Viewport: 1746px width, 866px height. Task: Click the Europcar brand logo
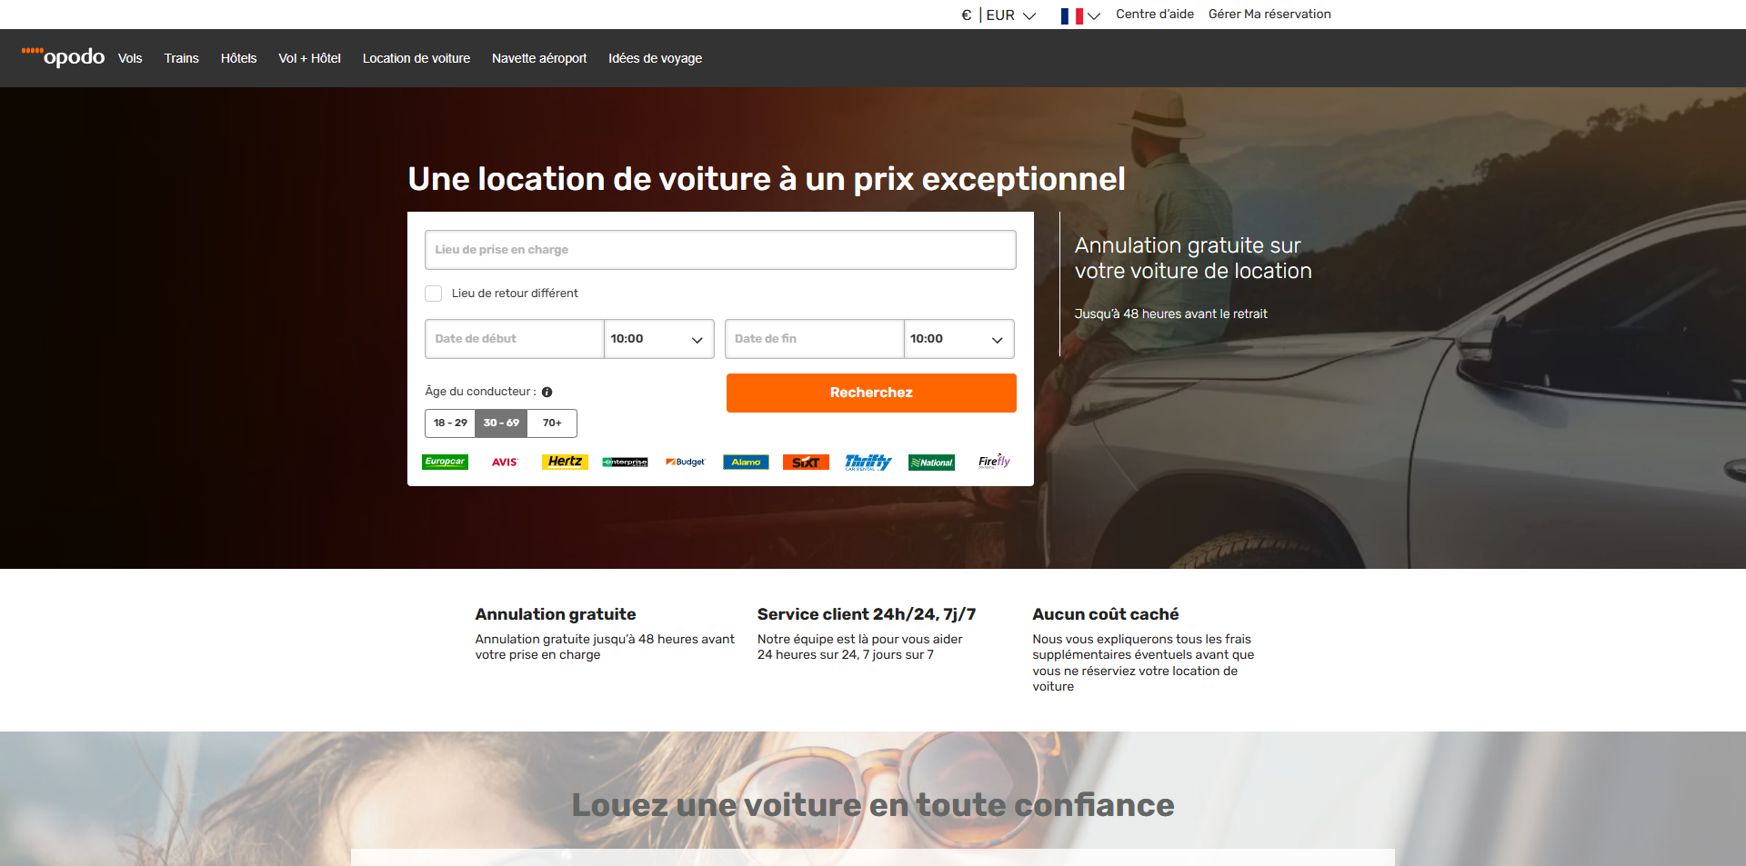pos(446,462)
